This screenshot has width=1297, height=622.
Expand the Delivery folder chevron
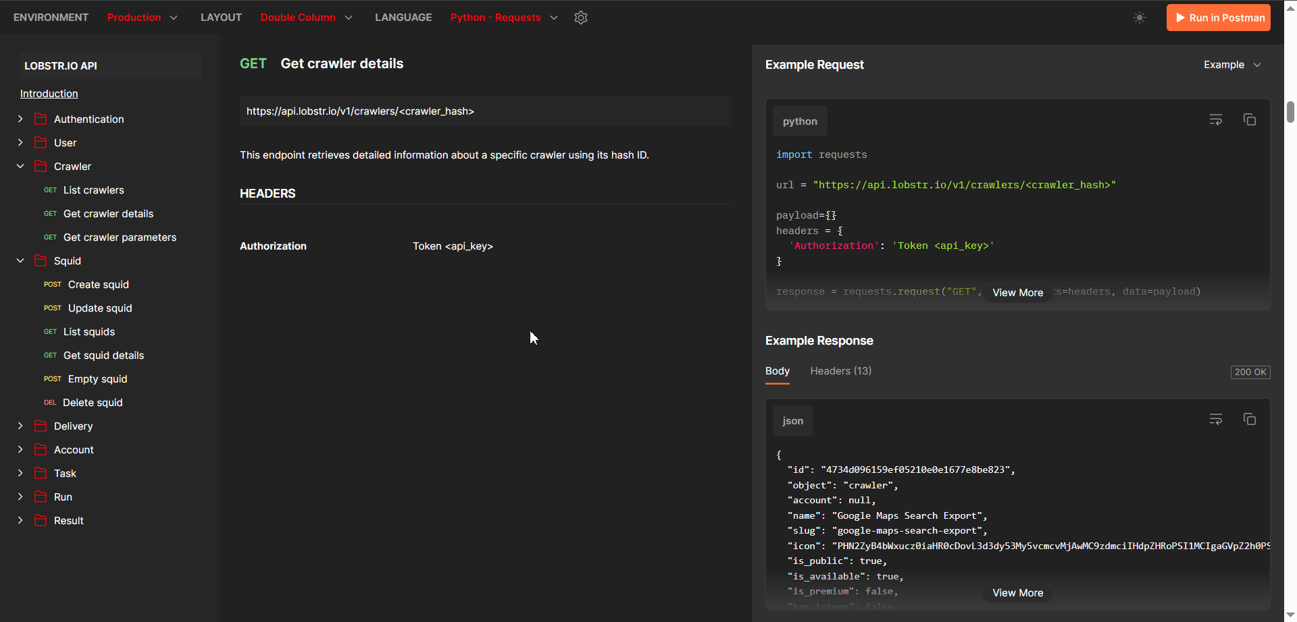20,426
